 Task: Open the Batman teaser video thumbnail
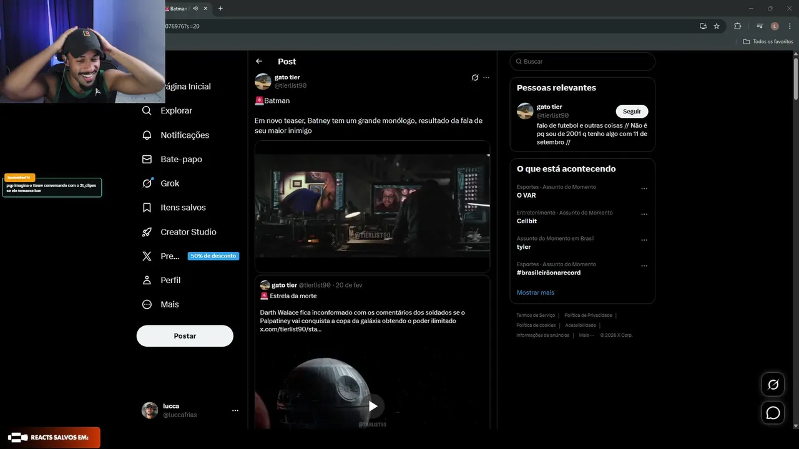pos(372,206)
